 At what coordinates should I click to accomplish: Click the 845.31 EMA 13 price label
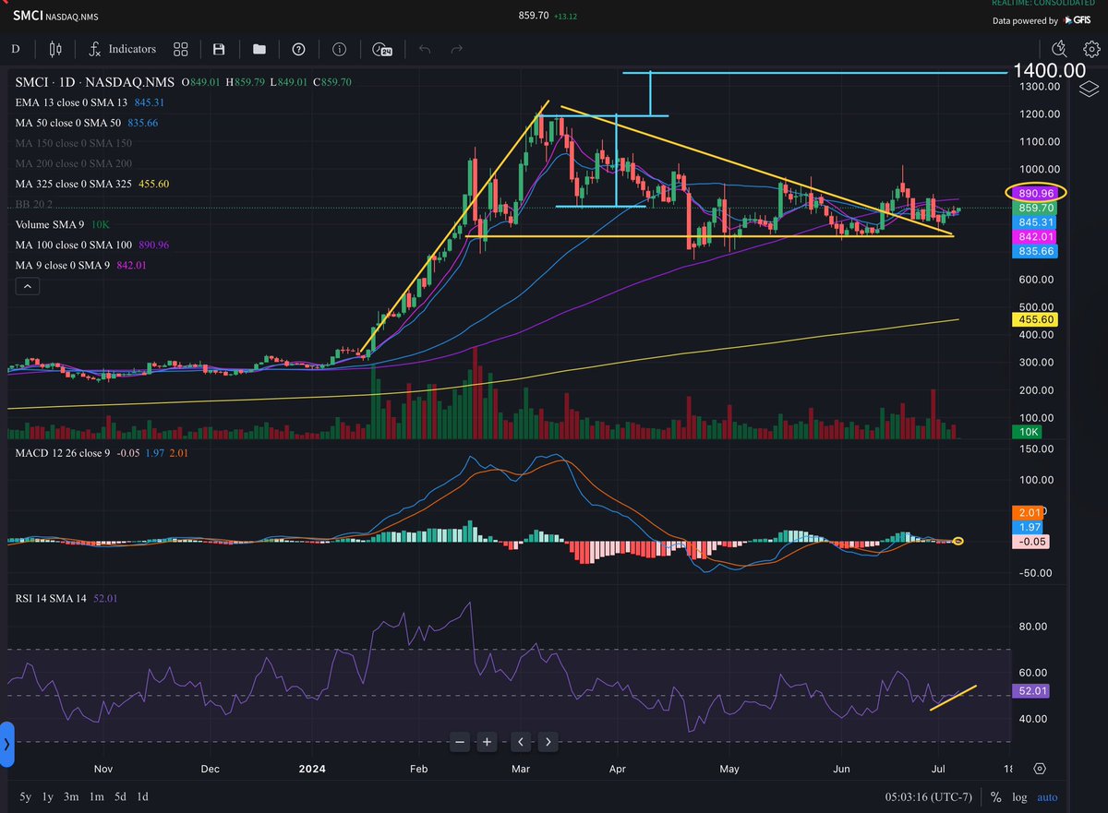1036,222
